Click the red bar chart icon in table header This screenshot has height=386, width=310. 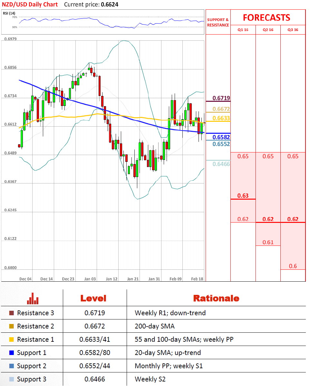click(x=33, y=298)
